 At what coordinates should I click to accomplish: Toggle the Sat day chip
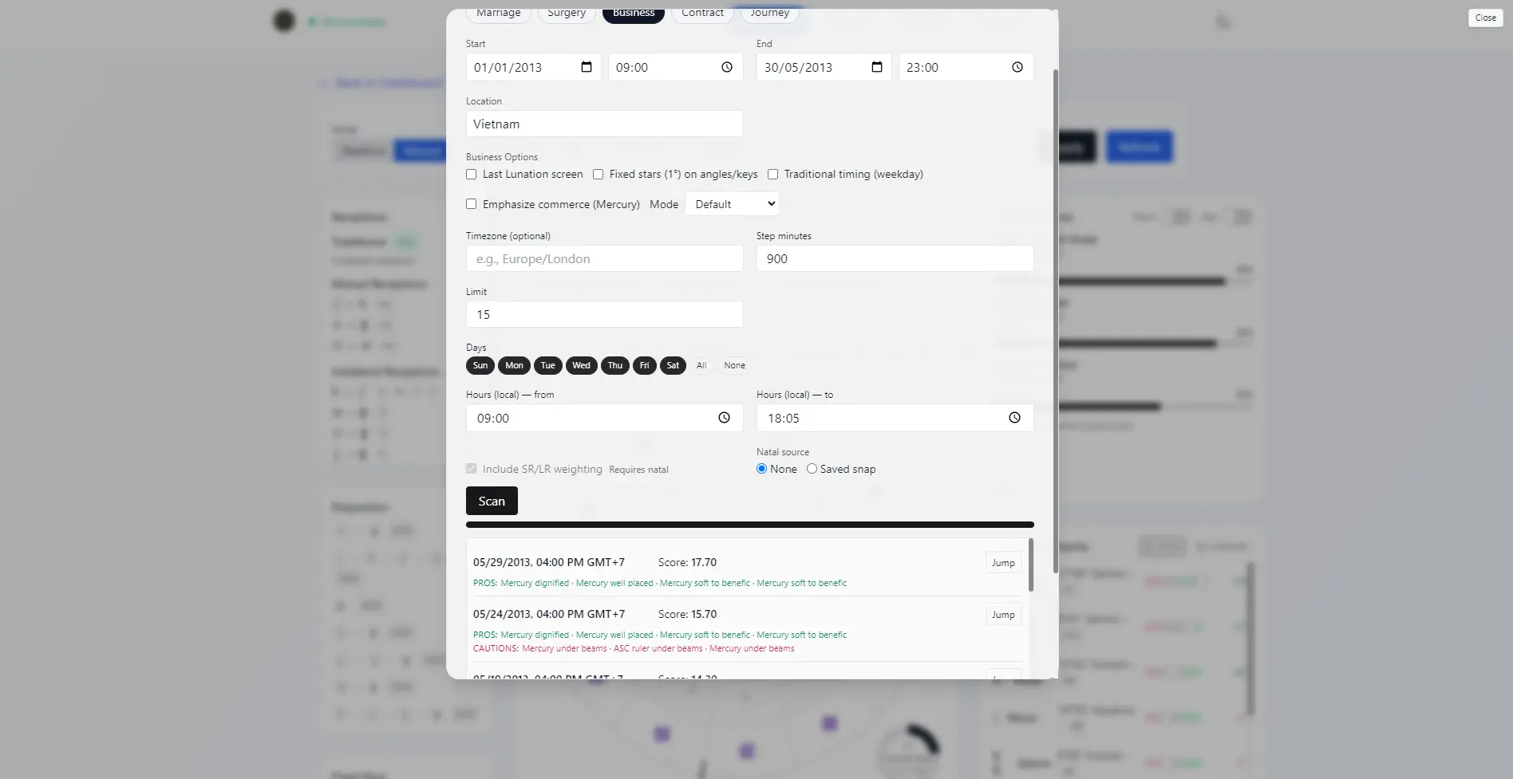click(673, 365)
